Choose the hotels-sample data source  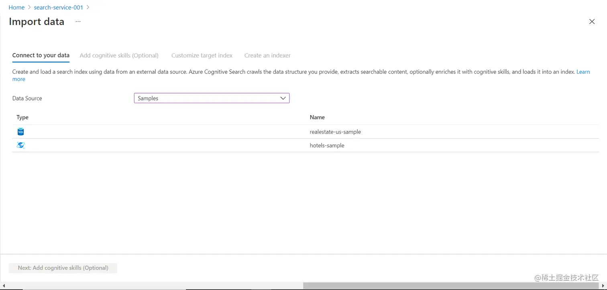tap(306, 145)
